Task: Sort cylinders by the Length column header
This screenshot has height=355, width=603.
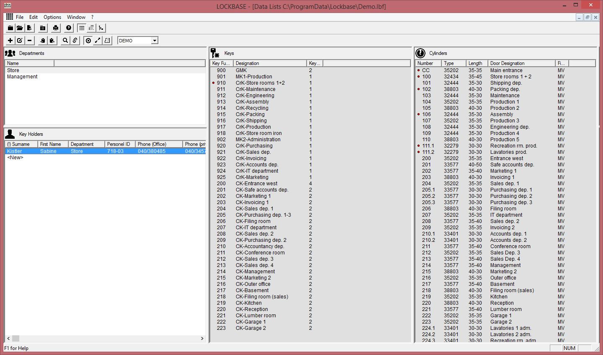Action: click(x=477, y=63)
